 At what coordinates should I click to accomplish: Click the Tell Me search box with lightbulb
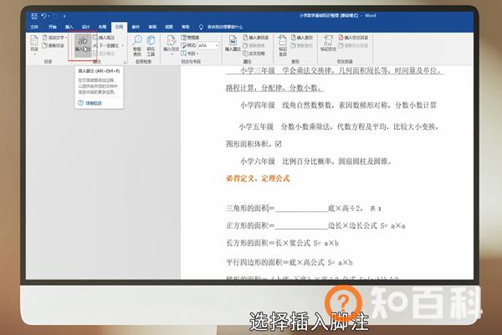221,27
